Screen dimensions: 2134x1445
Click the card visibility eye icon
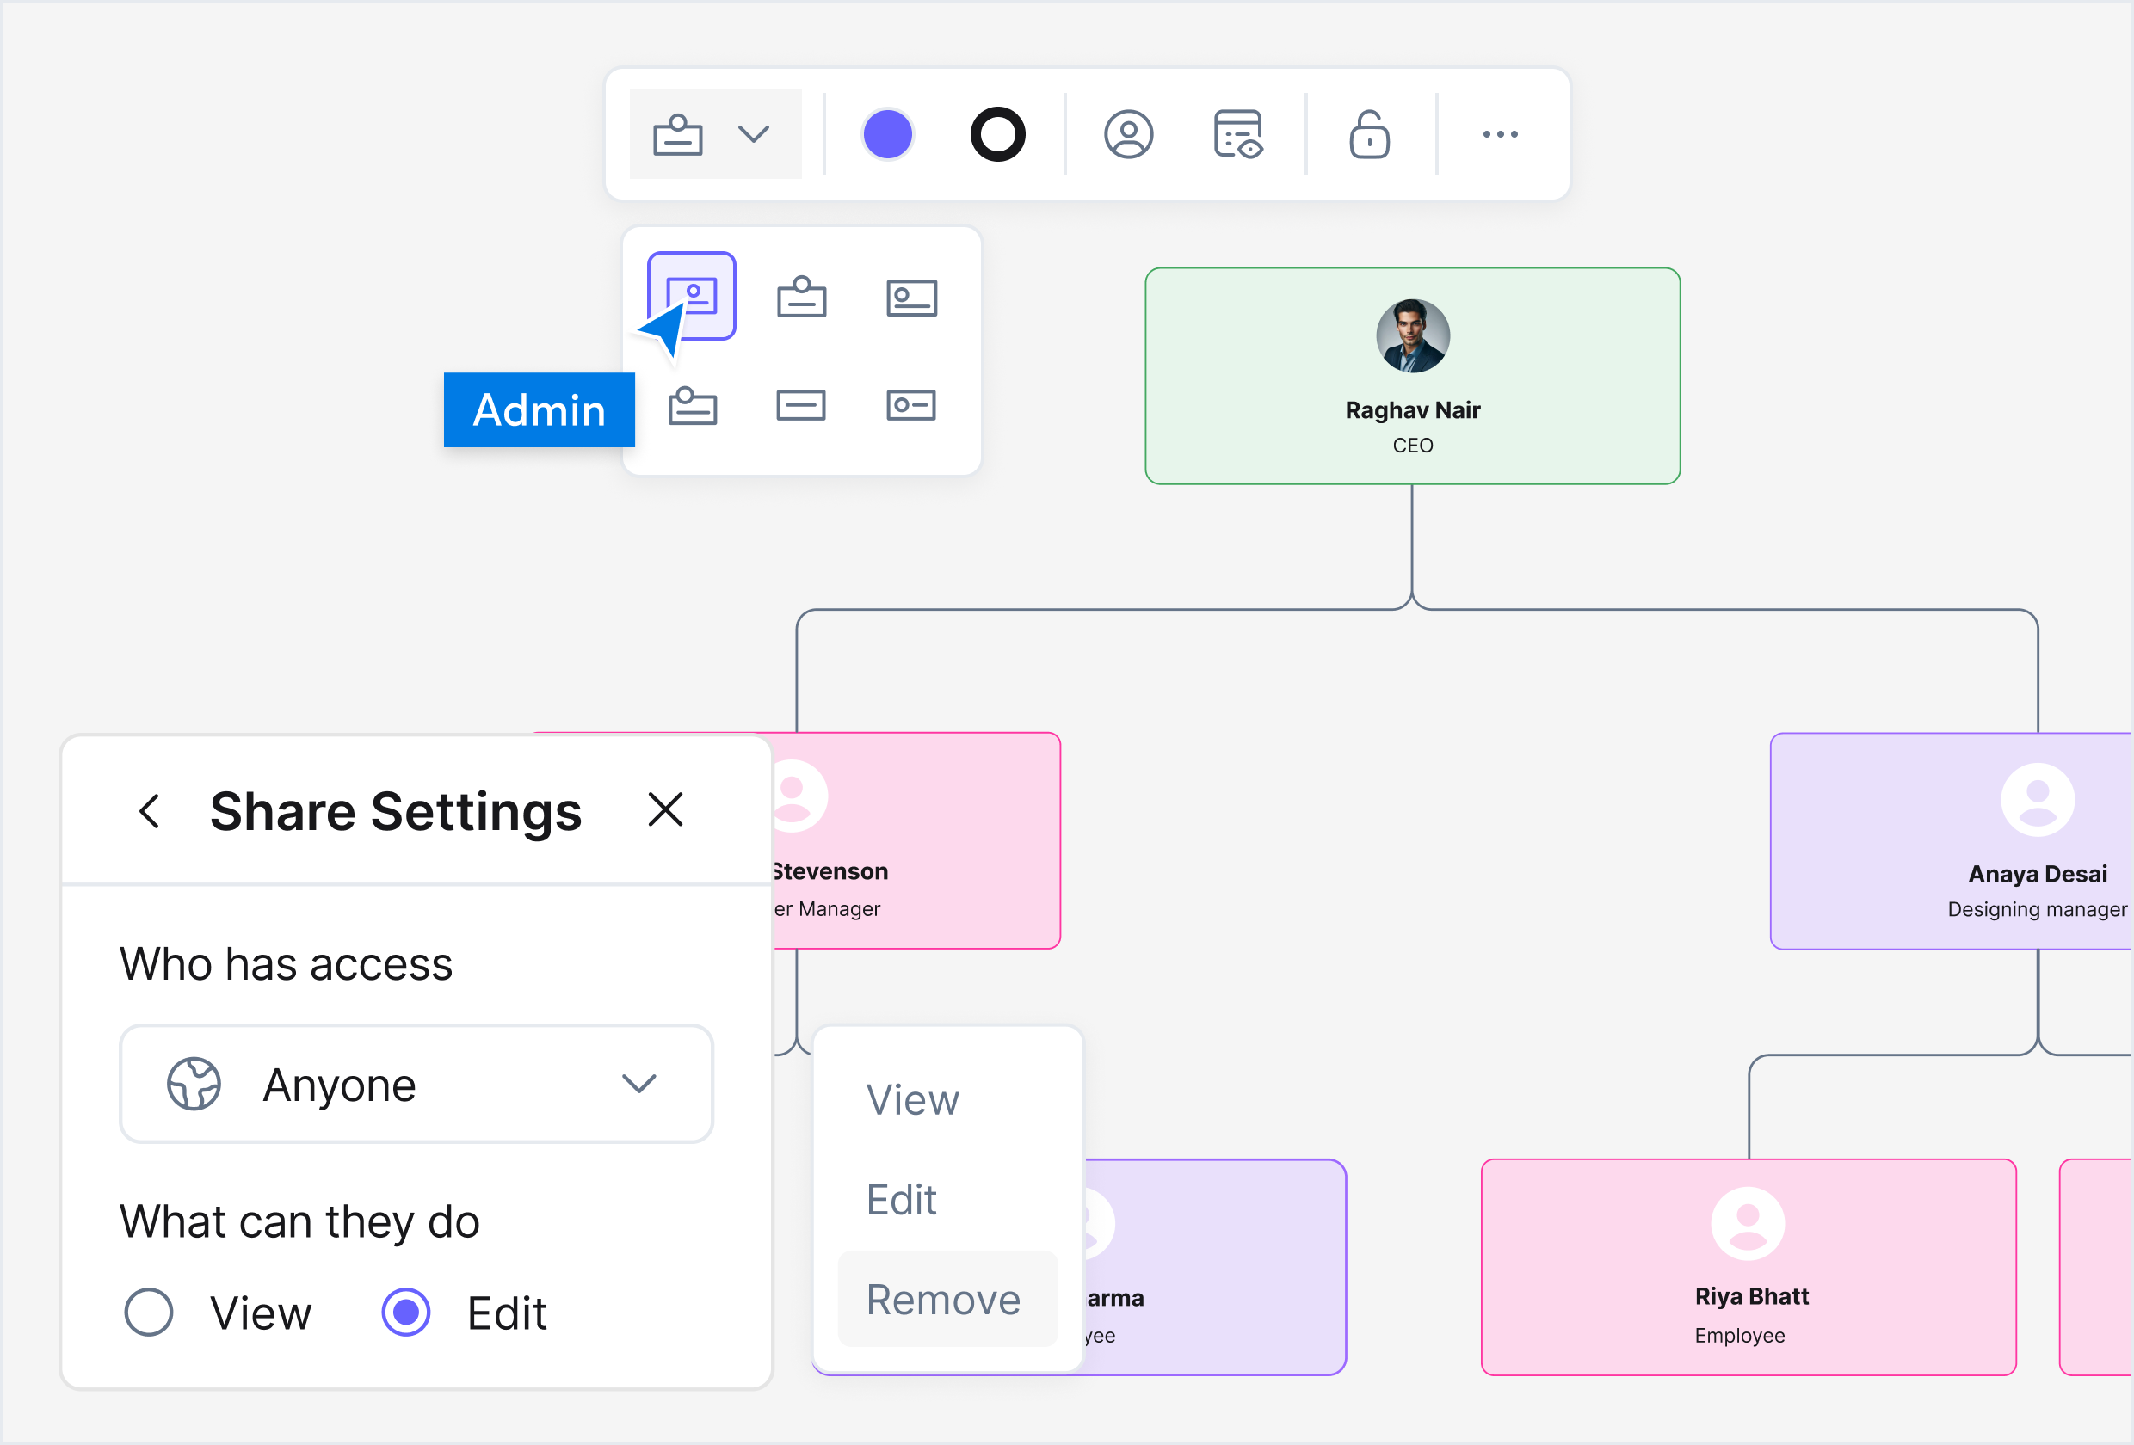tap(1237, 134)
